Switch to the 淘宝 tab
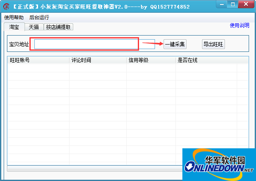This screenshot has height=181, width=256. (14, 27)
